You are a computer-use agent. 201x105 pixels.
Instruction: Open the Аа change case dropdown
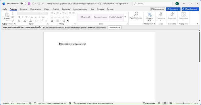[x=37, y=21]
